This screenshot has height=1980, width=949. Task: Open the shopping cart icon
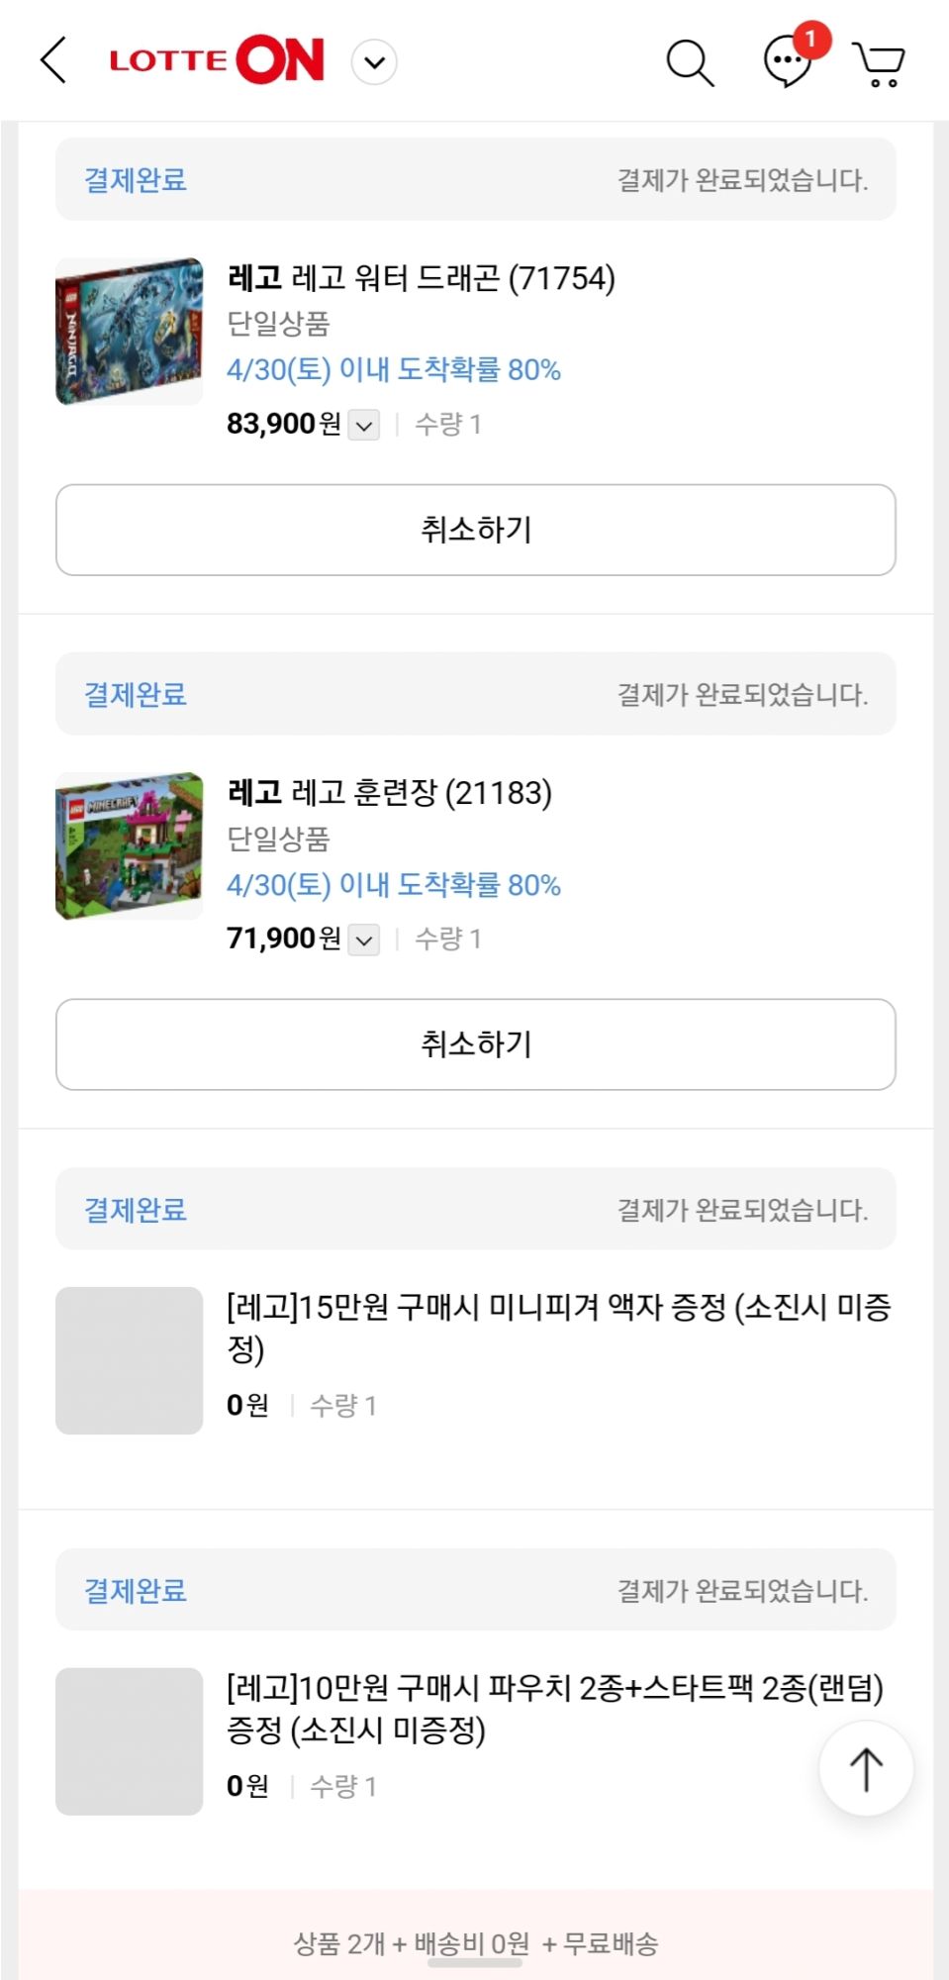879,64
